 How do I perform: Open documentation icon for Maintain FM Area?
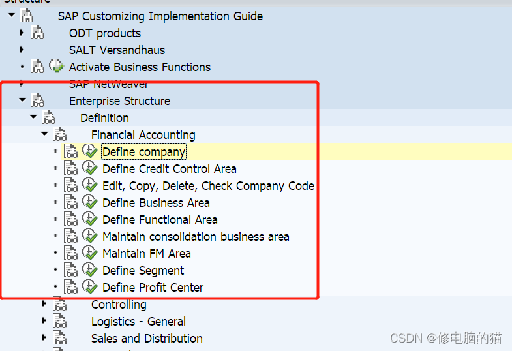71,253
